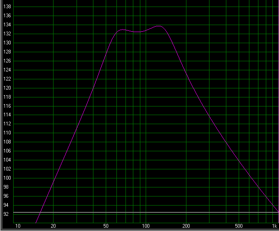Click the 100 dB axis label
This screenshot has width=279, height=231.
coord(7,178)
